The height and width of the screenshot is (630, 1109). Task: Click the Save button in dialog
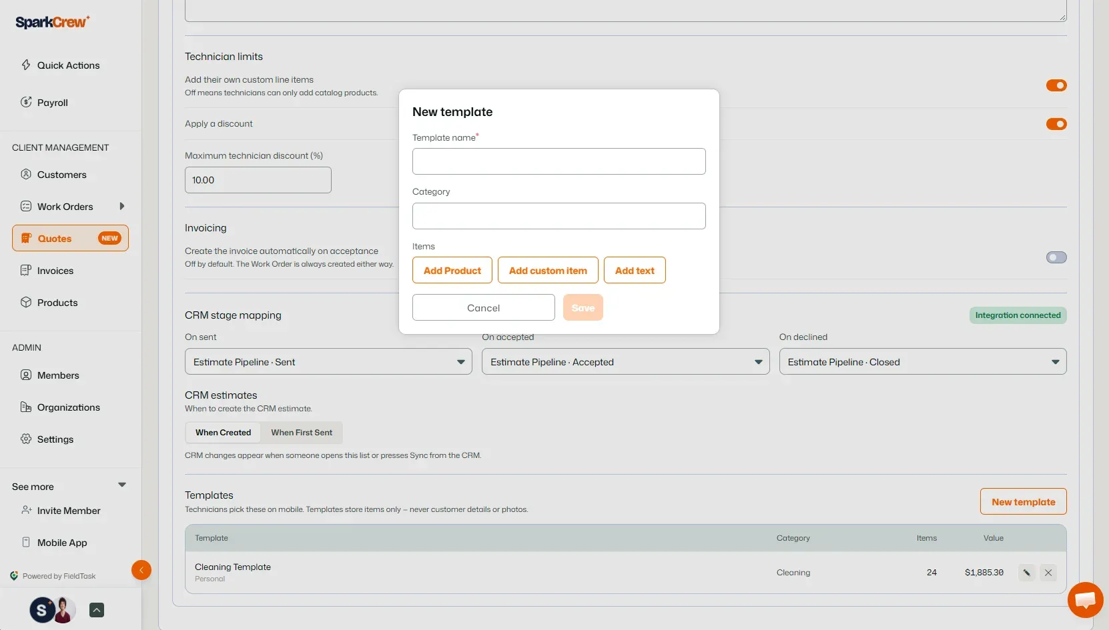tap(583, 307)
